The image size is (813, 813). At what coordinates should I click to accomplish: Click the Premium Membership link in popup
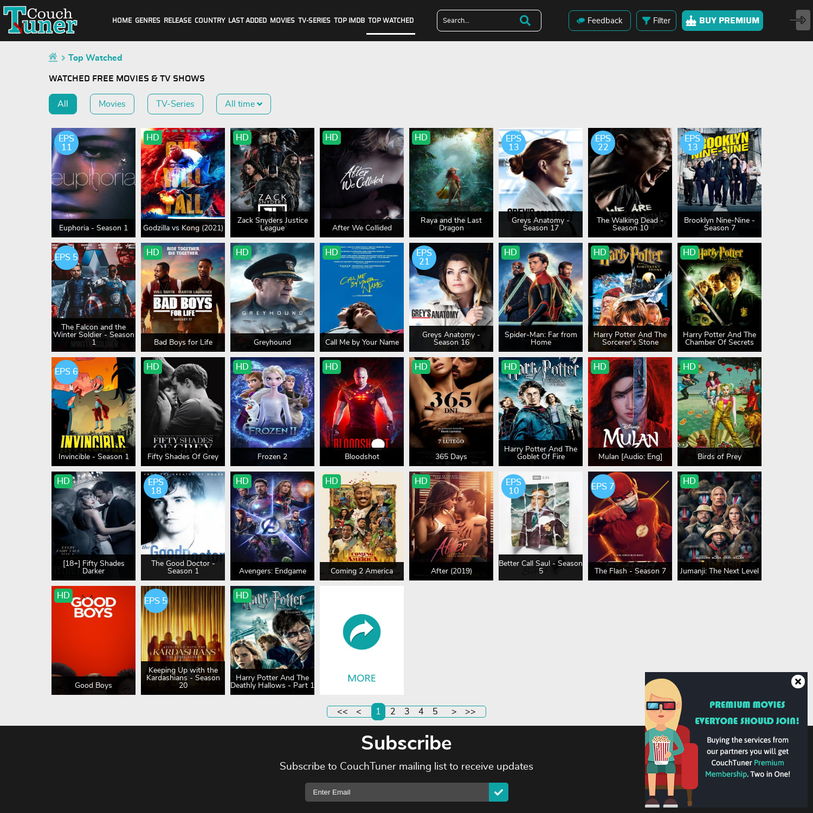pos(745,769)
